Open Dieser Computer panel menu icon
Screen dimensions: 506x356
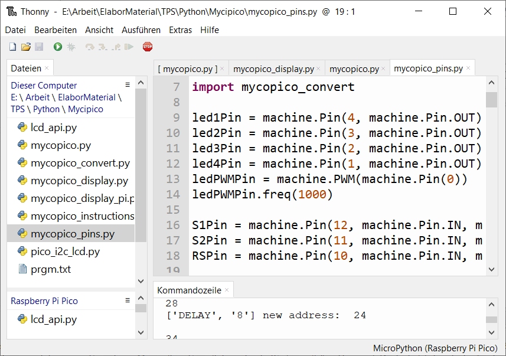128,85
